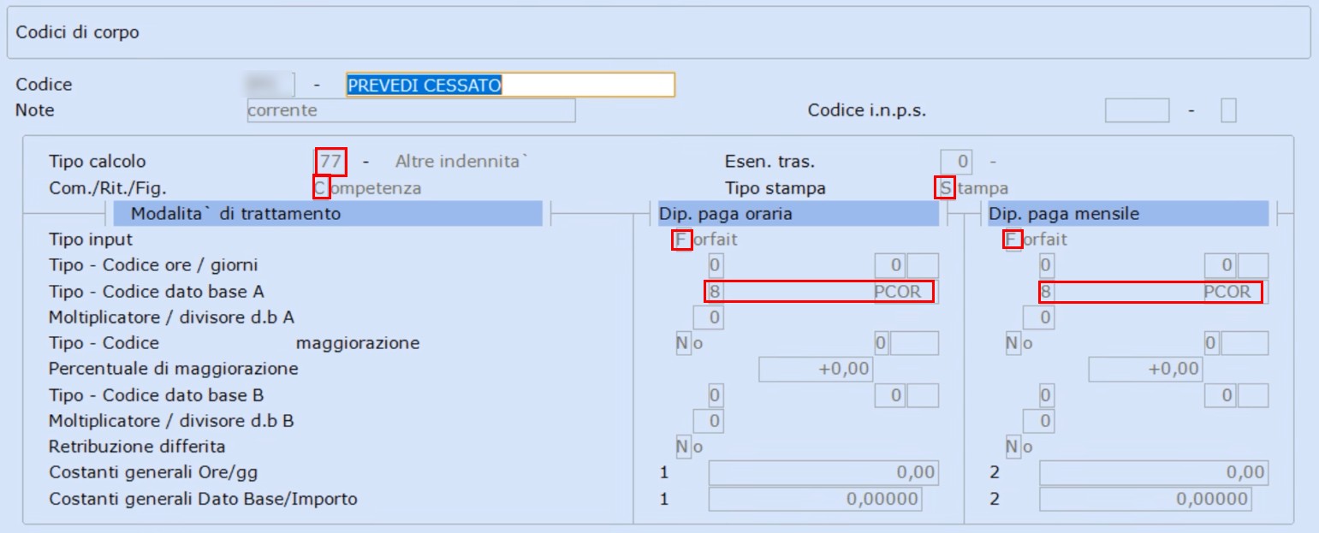Click the Costanti generali Ore/gg label
The image size is (1319, 533).
click(x=154, y=472)
